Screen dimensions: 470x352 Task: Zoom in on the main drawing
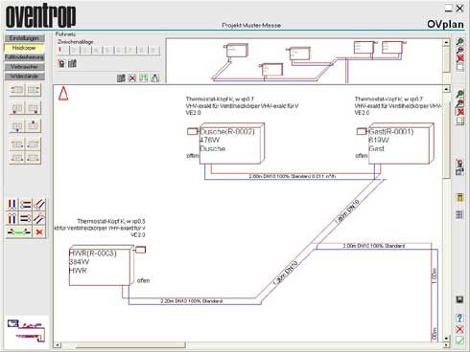tap(459, 94)
